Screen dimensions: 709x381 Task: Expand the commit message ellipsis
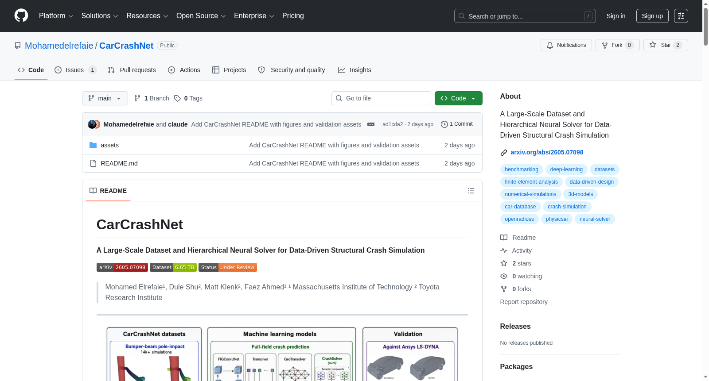click(371, 124)
